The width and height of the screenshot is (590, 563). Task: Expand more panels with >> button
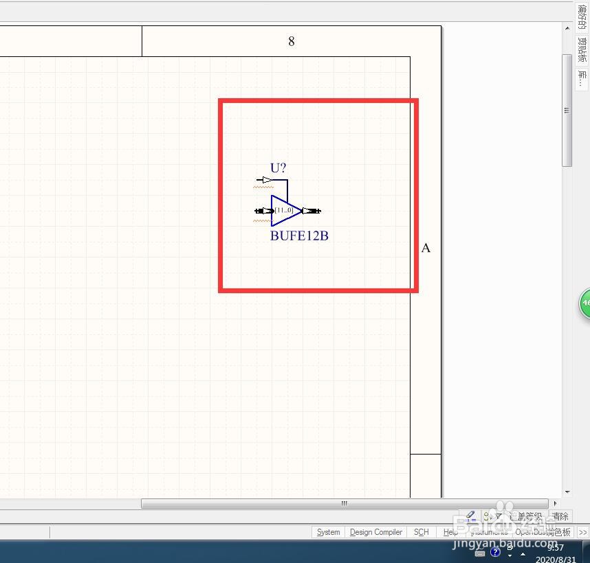[582, 532]
